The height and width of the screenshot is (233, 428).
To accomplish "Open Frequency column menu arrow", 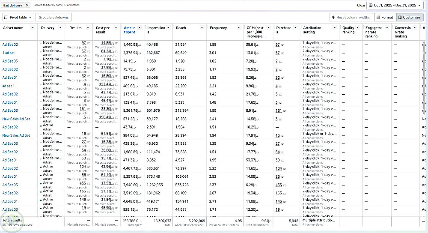I will click(x=239, y=27).
